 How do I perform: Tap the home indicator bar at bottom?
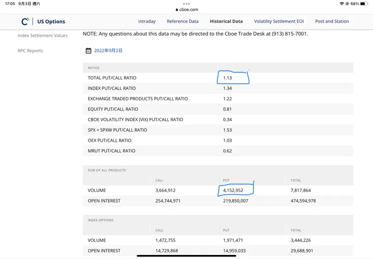pos(186,255)
